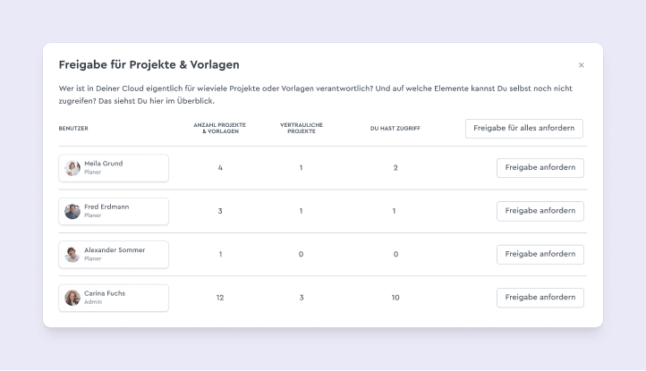646x371 pixels.
Task: Click the dialog title Freigabe für Projekte & Vorlagen
Action: click(149, 65)
